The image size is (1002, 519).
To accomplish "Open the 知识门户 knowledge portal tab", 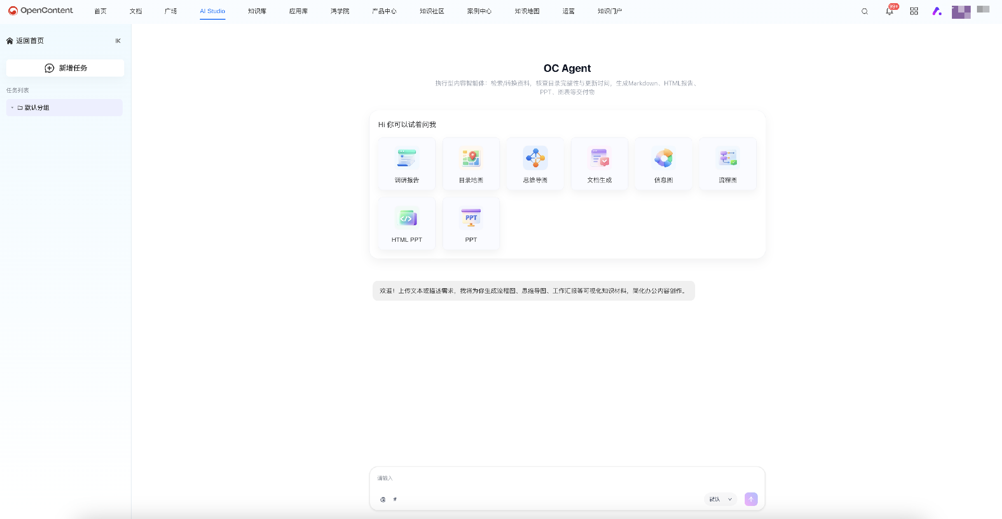I will tap(610, 11).
